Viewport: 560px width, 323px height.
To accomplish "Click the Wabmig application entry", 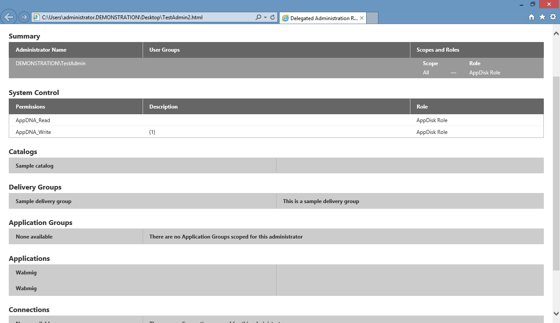I will coord(26,272).
